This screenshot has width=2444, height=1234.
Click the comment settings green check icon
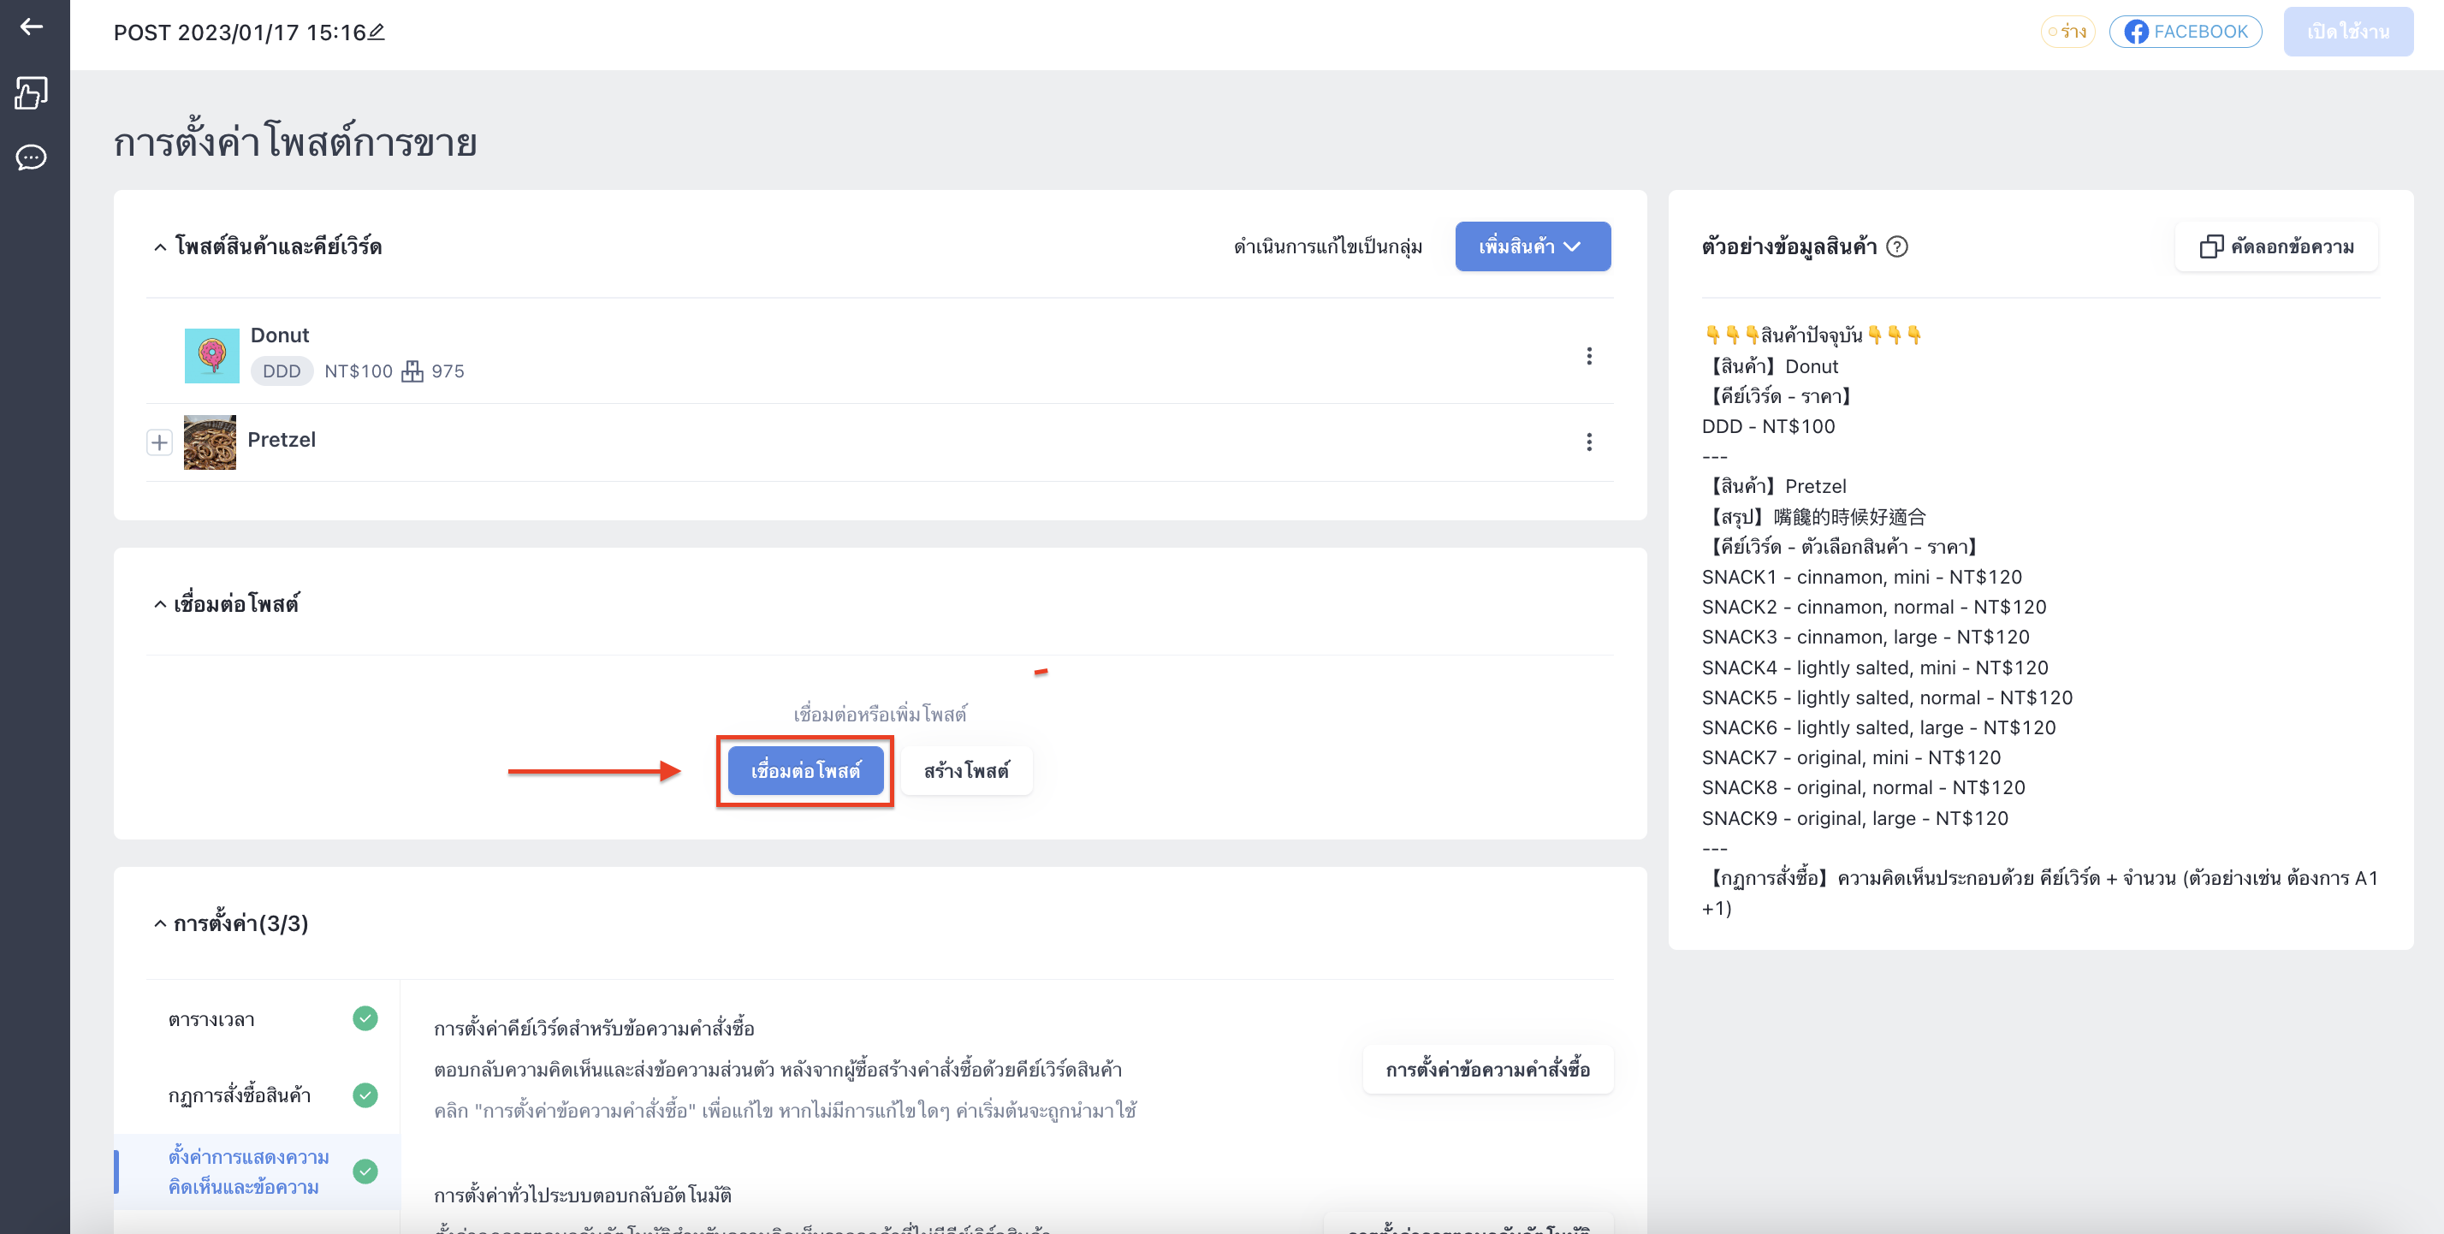click(x=365, y=1172)
